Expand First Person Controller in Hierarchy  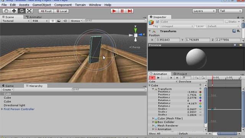tap(2, 109)
